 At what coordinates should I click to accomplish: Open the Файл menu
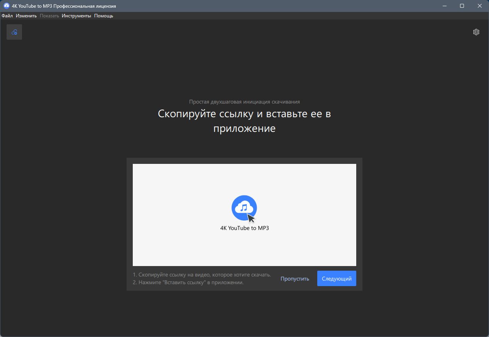[x=7, y=16]
